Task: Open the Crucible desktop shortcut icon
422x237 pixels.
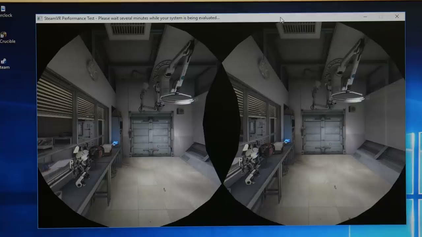Action: tap(4, 35)
